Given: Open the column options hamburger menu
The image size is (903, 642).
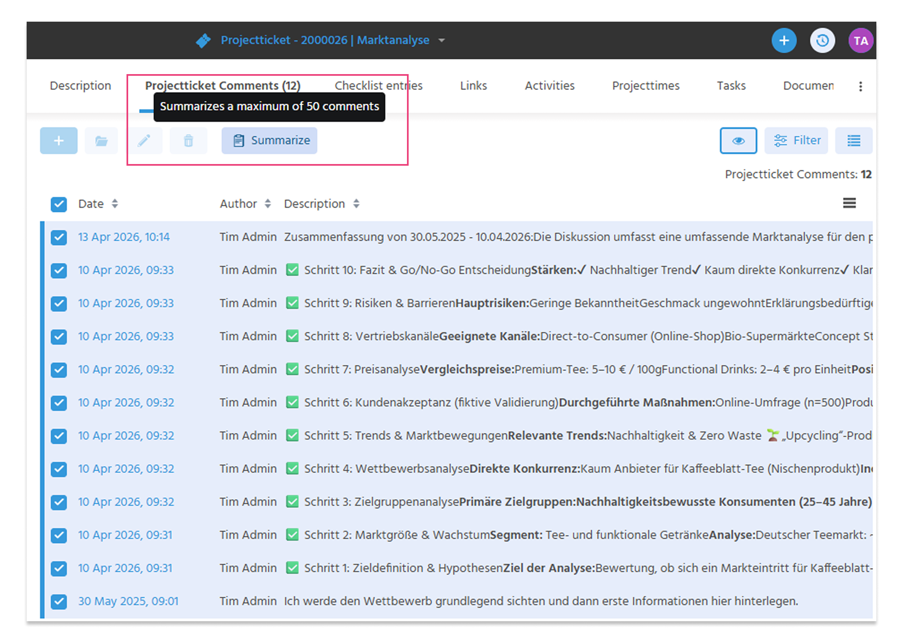Looking at the screenshot, I should pos(849,203).
